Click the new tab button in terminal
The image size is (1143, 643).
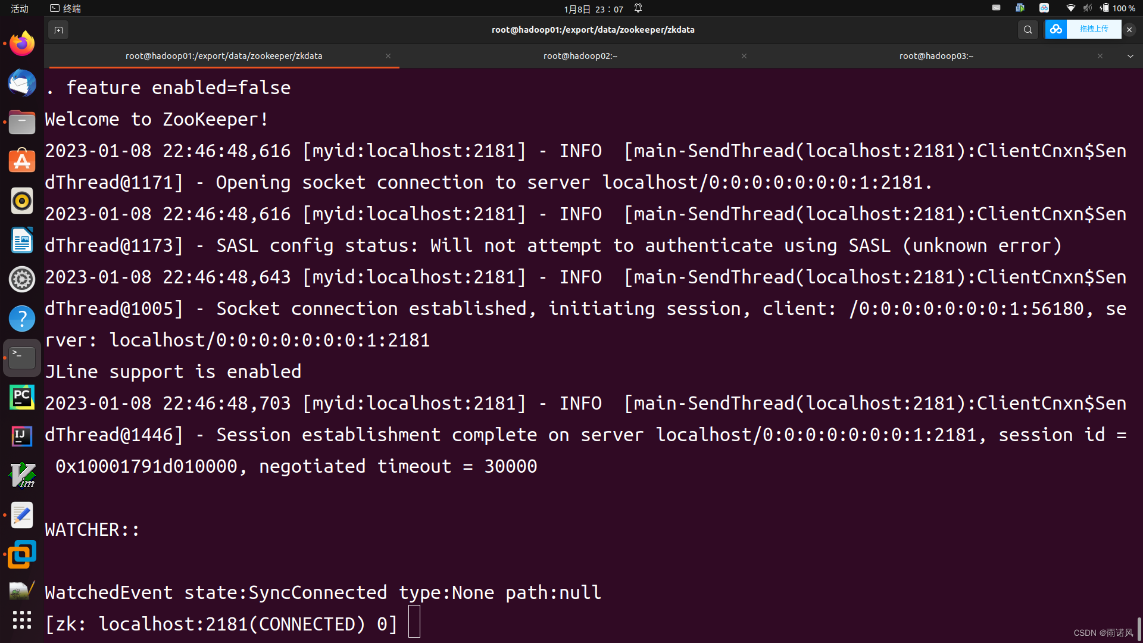(58, 30)
